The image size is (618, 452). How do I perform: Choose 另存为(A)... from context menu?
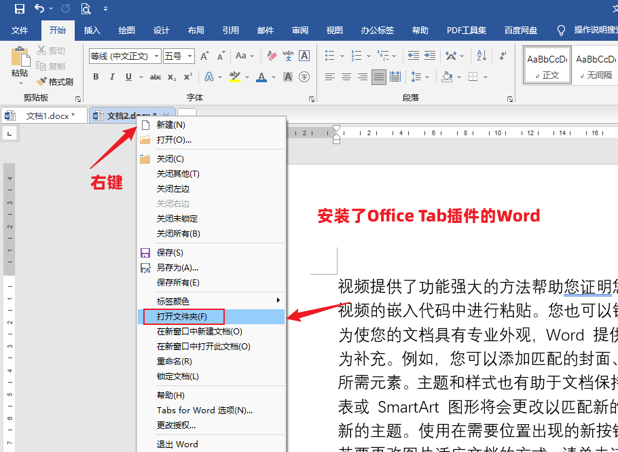tap(211, 268)
